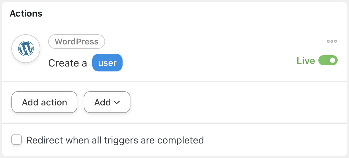Click the Actions section heading

(26, 13)
